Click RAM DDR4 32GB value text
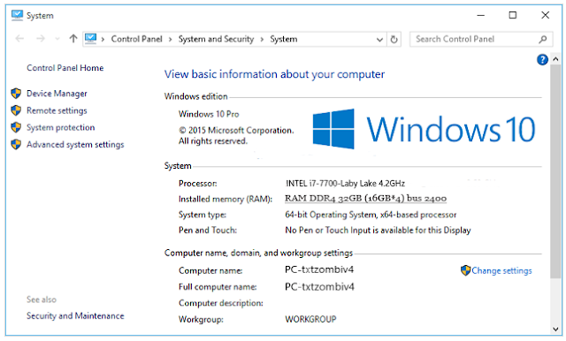Image resolution: width=566 pixels, height=341 pixels. point(365,198)
